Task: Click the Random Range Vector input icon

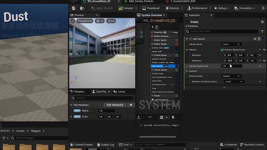Action: (222, 50)
